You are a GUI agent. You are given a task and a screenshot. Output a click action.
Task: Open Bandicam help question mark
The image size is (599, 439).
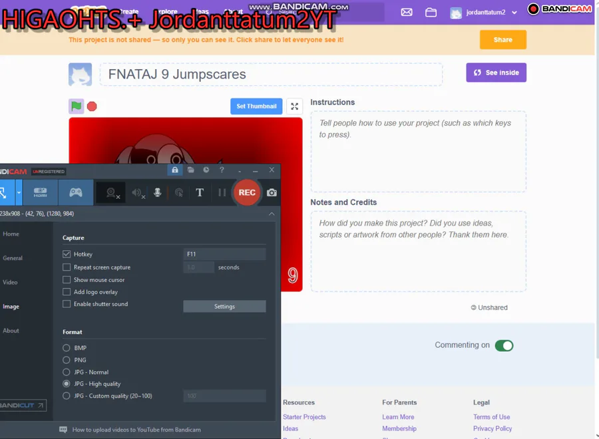[222, 170]
